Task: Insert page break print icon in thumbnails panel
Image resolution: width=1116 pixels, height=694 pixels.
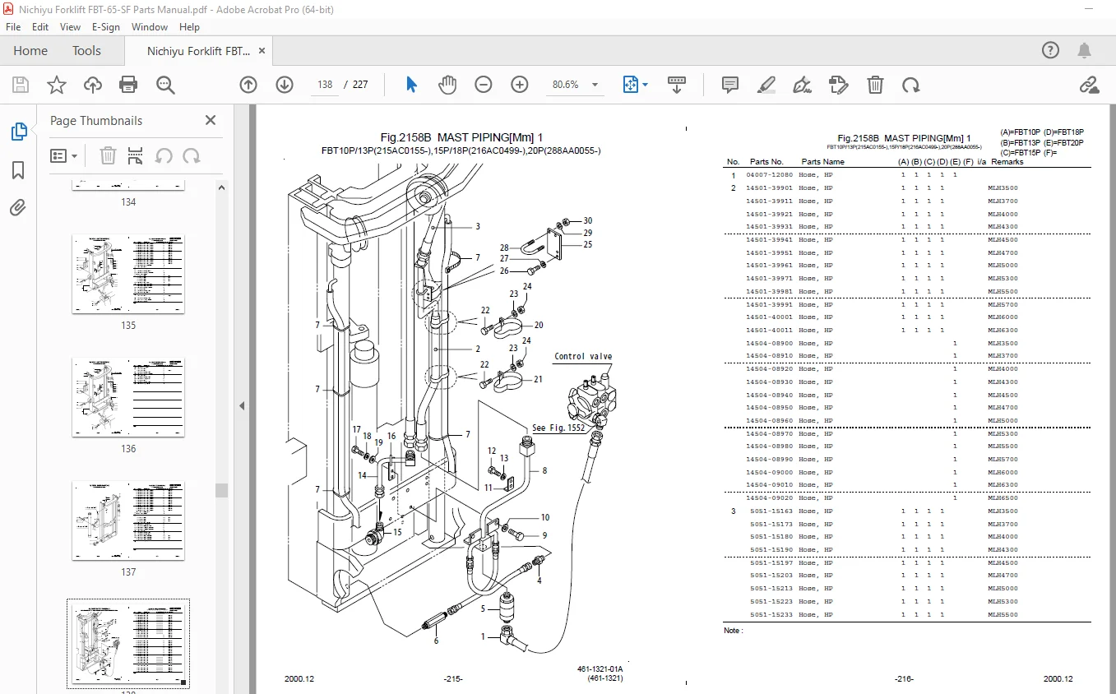Action: (x=136, y=155)
